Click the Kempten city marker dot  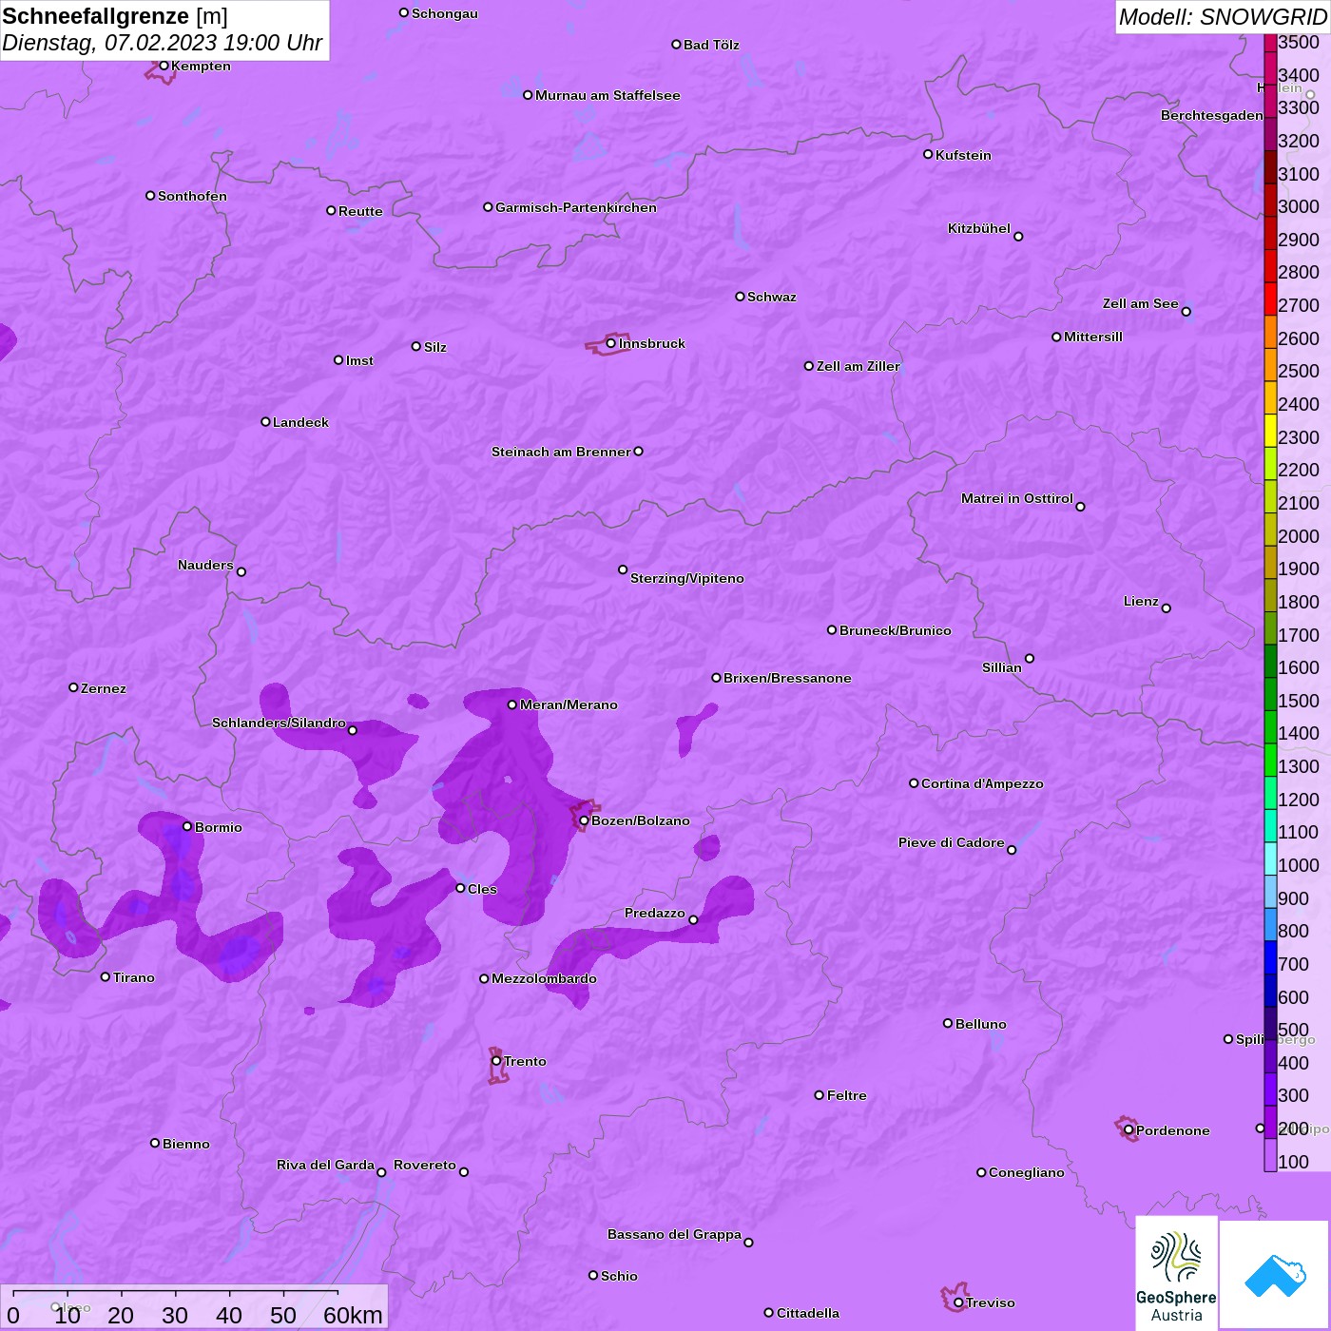[x=164, y=66]
